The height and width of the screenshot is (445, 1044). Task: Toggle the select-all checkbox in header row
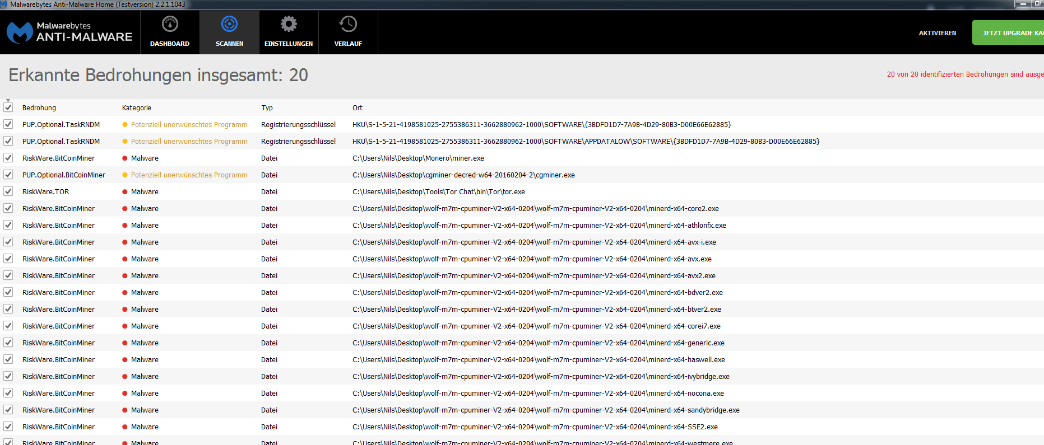(8, 107)
